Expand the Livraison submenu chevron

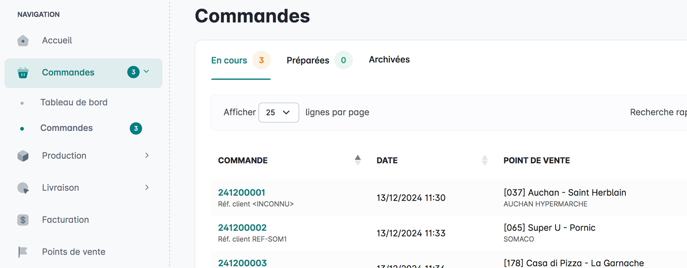point(147,188)
